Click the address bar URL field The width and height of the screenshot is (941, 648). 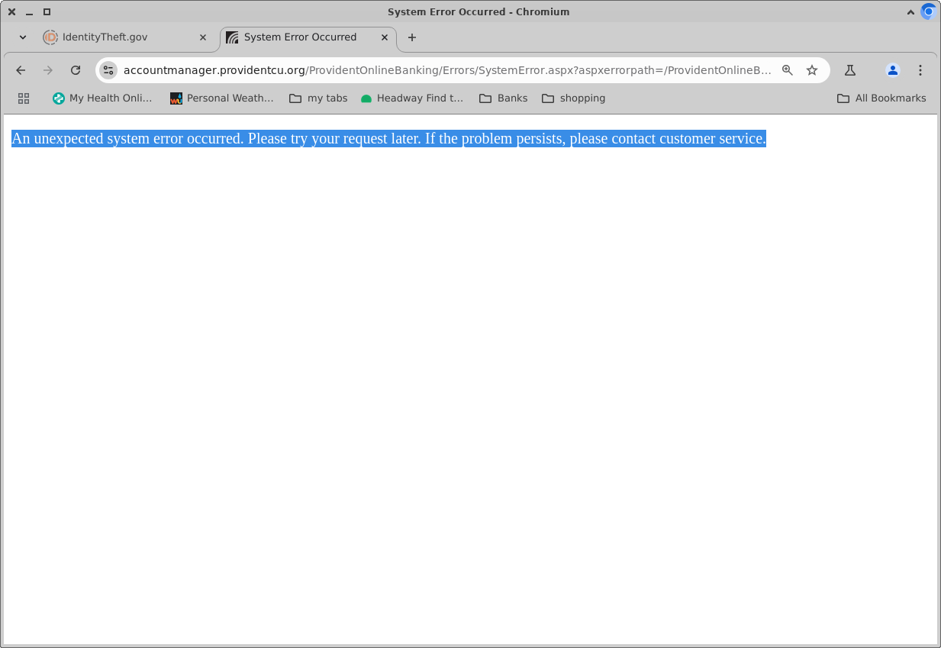coord(446,70)
